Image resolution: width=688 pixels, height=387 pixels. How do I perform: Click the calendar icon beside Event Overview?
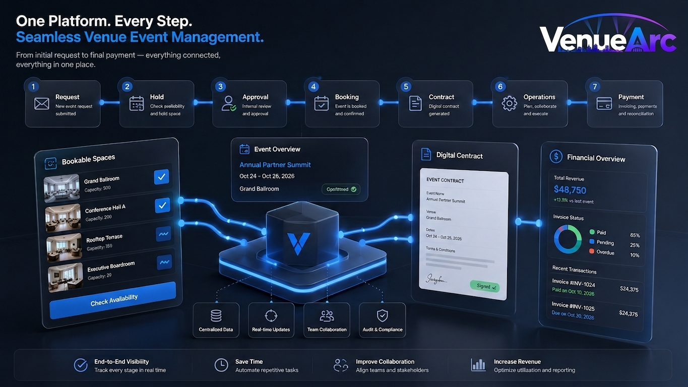[244, 149]
